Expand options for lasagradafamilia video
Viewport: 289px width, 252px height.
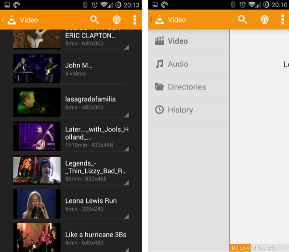pos(126,115)
